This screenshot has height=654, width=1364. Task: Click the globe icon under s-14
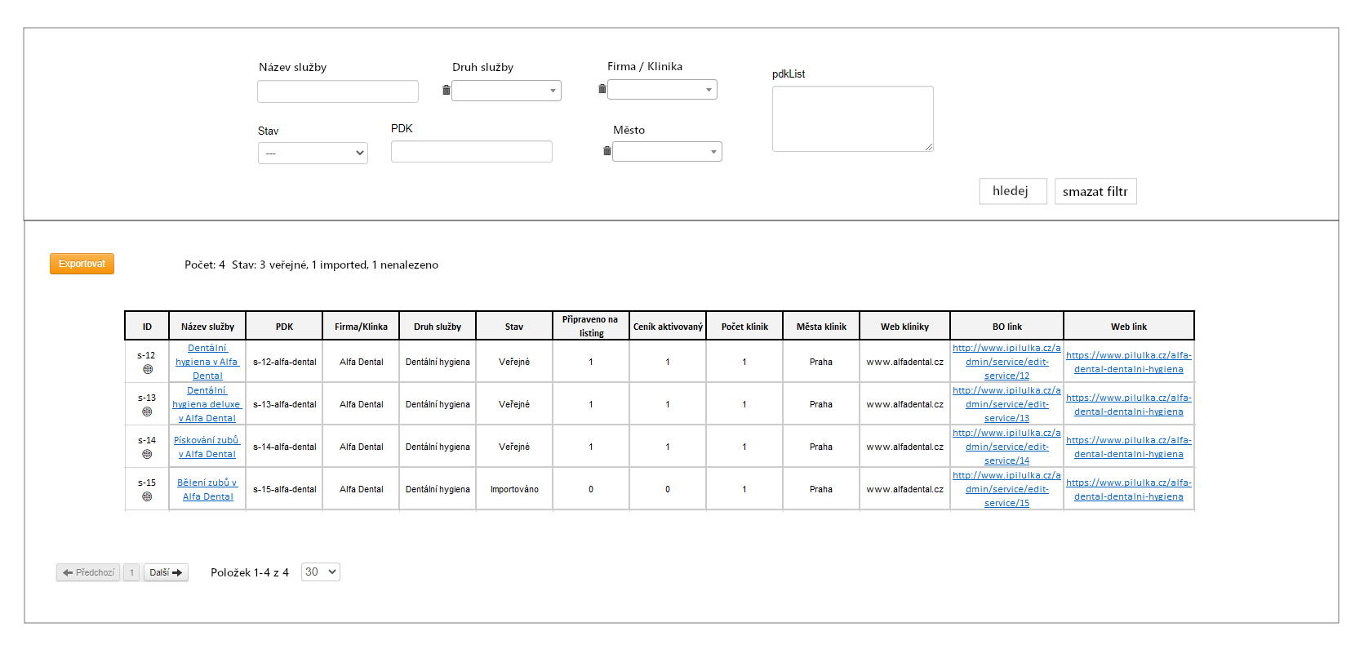(x=147, y=454)
